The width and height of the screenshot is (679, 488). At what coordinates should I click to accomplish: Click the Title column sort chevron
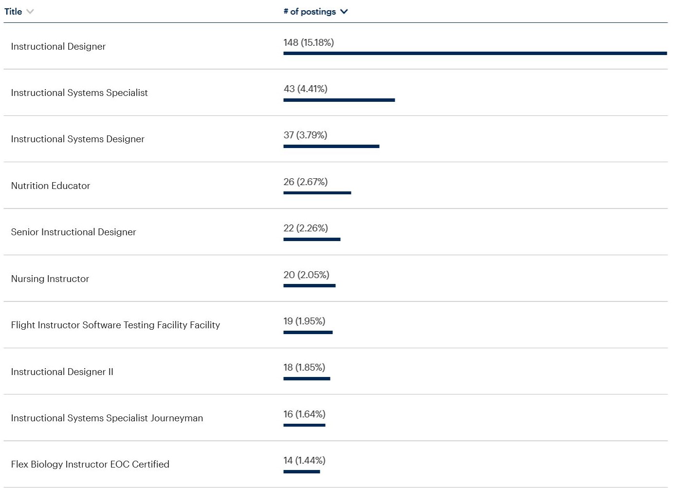(30, 12)
